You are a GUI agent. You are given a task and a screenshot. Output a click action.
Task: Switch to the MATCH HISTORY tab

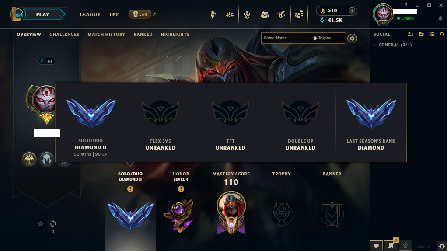106,34
